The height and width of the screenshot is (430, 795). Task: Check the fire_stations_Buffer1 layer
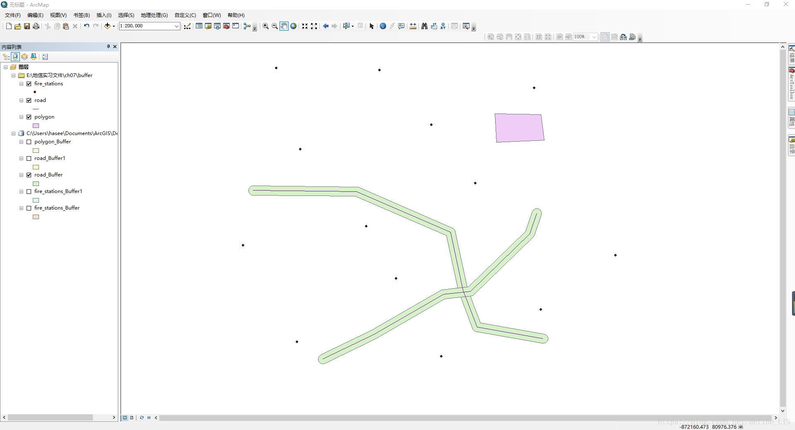(29, 191)
